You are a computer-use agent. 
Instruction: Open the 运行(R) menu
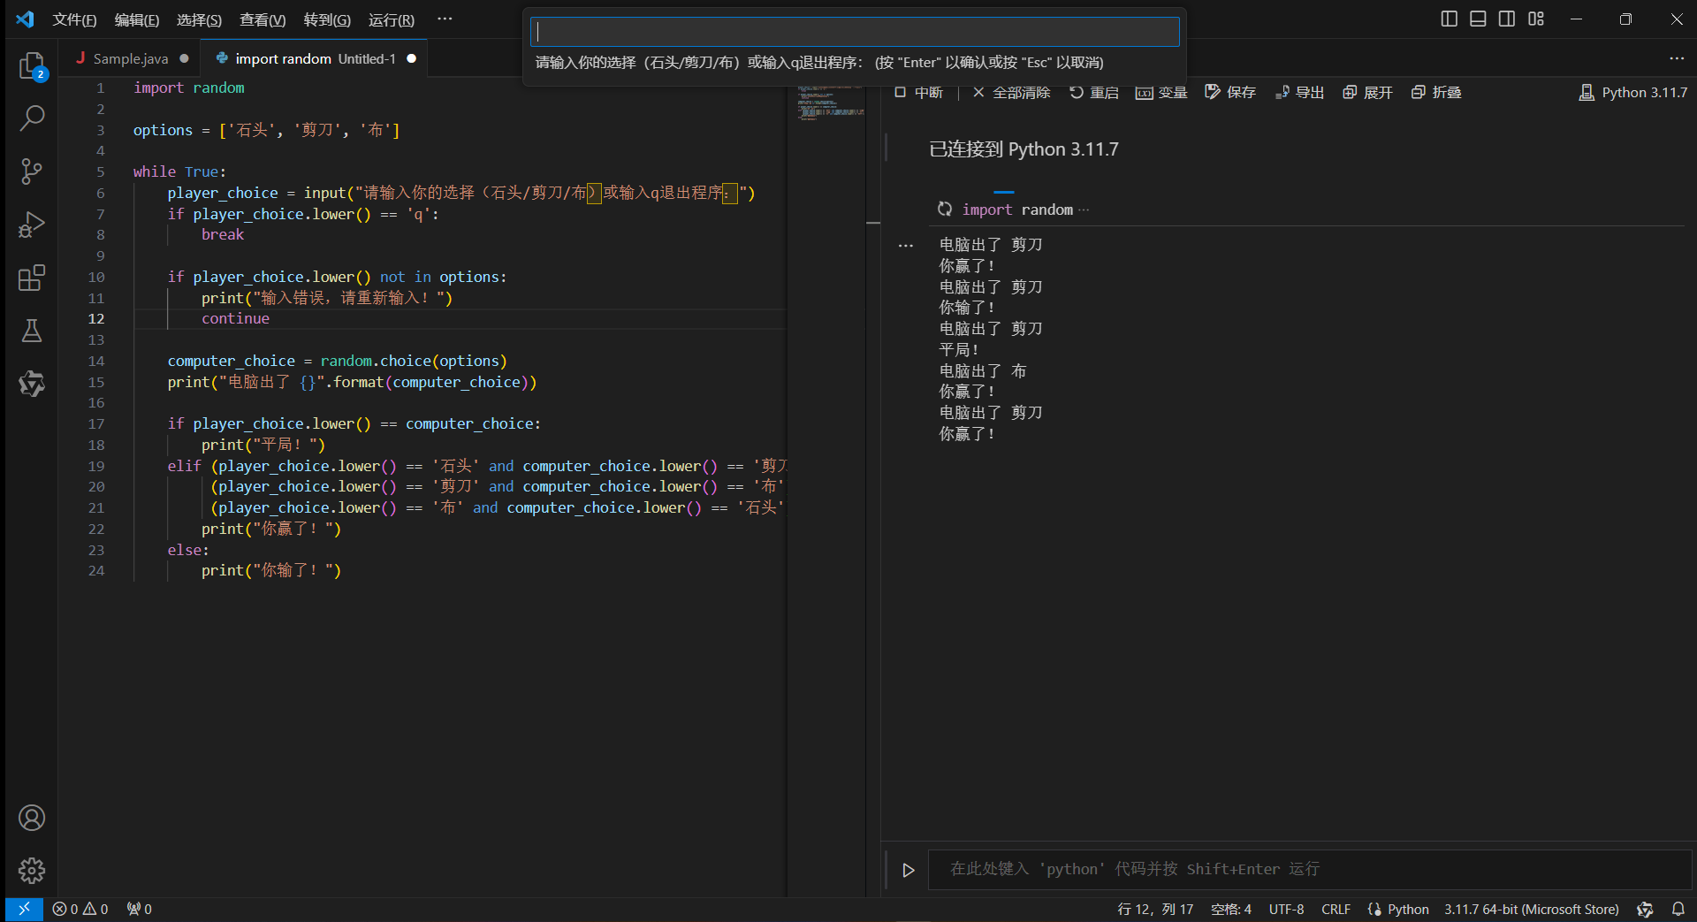(392, 19)
